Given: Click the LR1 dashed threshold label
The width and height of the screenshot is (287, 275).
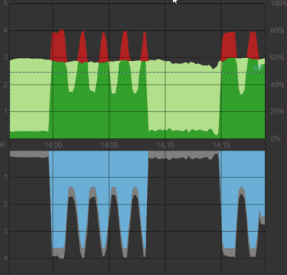Looking at the screenshot, I should (x=258, y=67).
